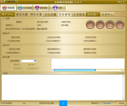The width and height of the screenshot is (127, 106).
Task: Open the 点击精灵菜单 dropdown menu
Action: [11, 2]
